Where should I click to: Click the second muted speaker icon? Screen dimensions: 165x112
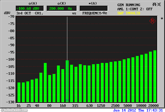pyautogui.click(x=160, y=5)
